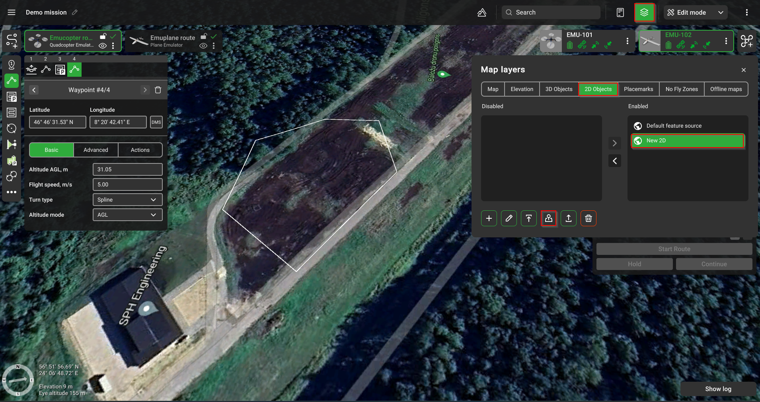Open the Map layers stack icon
Image resolution: width=760 pixels, height=402 pixels.
[644, 13]
